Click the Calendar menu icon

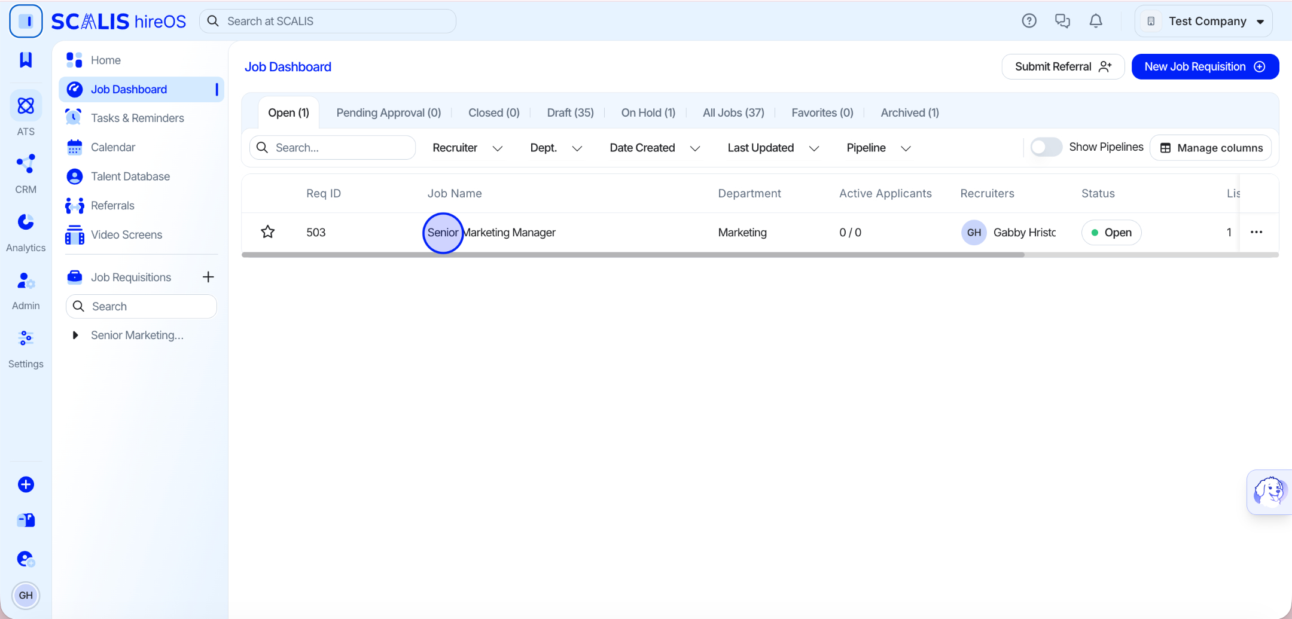[x=74, y=147]
